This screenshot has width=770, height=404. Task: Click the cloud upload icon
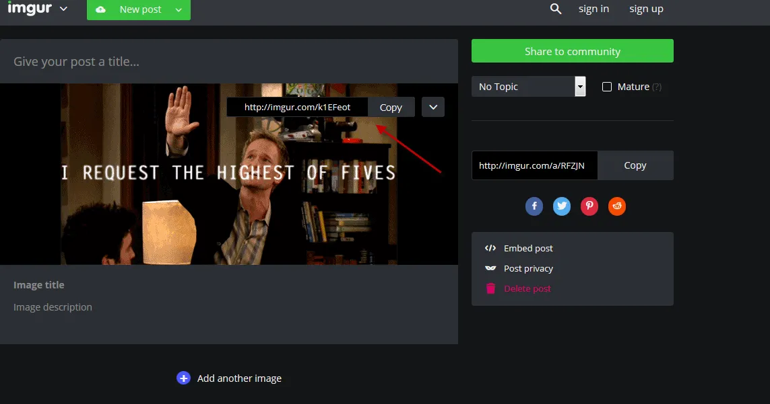pyautogui.click(x=100, y=10)
